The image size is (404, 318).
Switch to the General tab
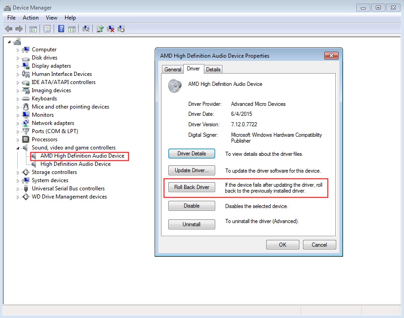point(172,70)
